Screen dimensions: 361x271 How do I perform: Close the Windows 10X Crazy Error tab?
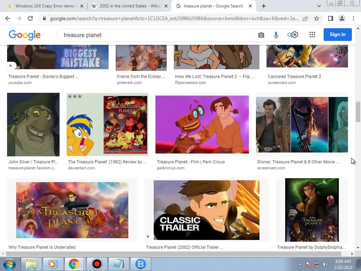tap(81, 6)
